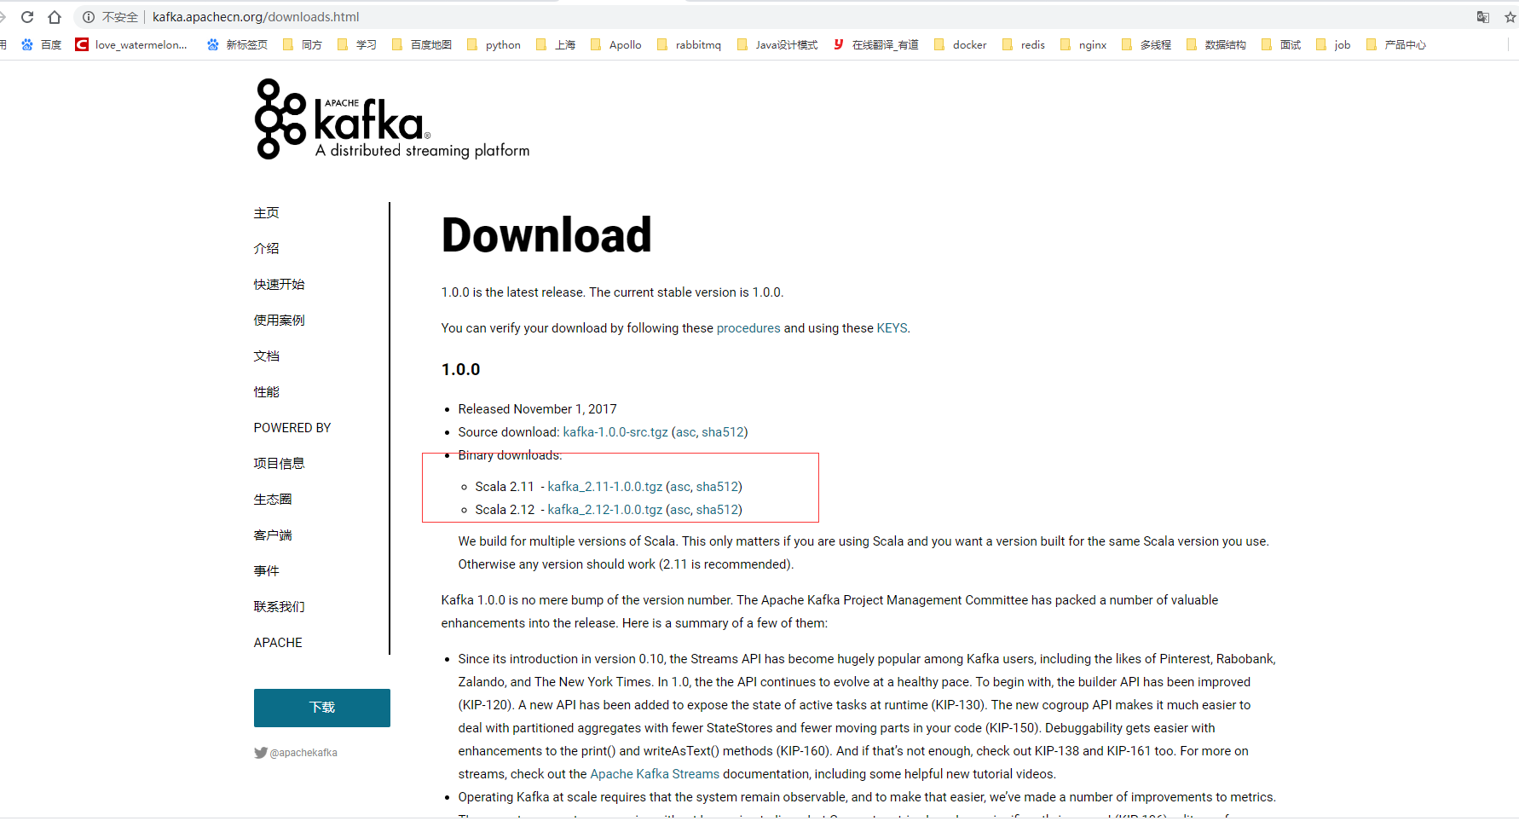Select 快速开始 in the sidebar
The width and height of the screenshot is (1519, 821).
coord(278,284)
